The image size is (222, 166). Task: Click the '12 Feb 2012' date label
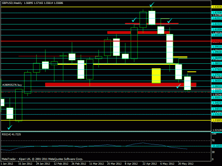coord(61,164)
